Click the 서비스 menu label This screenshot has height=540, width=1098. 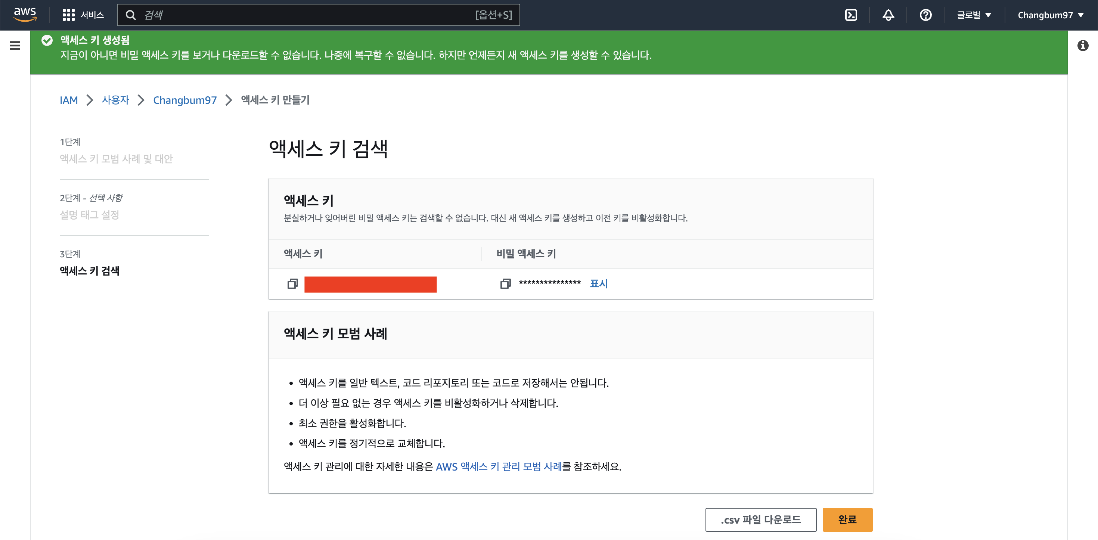[92, 15]
